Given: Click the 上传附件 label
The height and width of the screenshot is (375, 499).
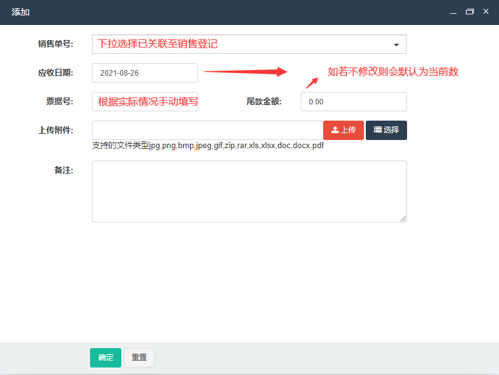Looking at the screenshot, I should pos(56,130).
